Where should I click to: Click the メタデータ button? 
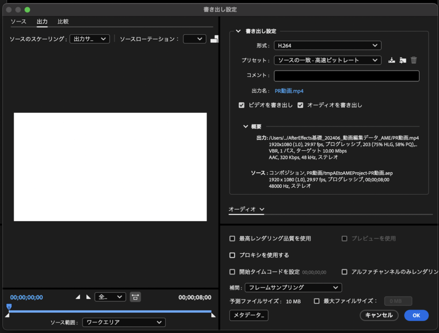[249, 315]
